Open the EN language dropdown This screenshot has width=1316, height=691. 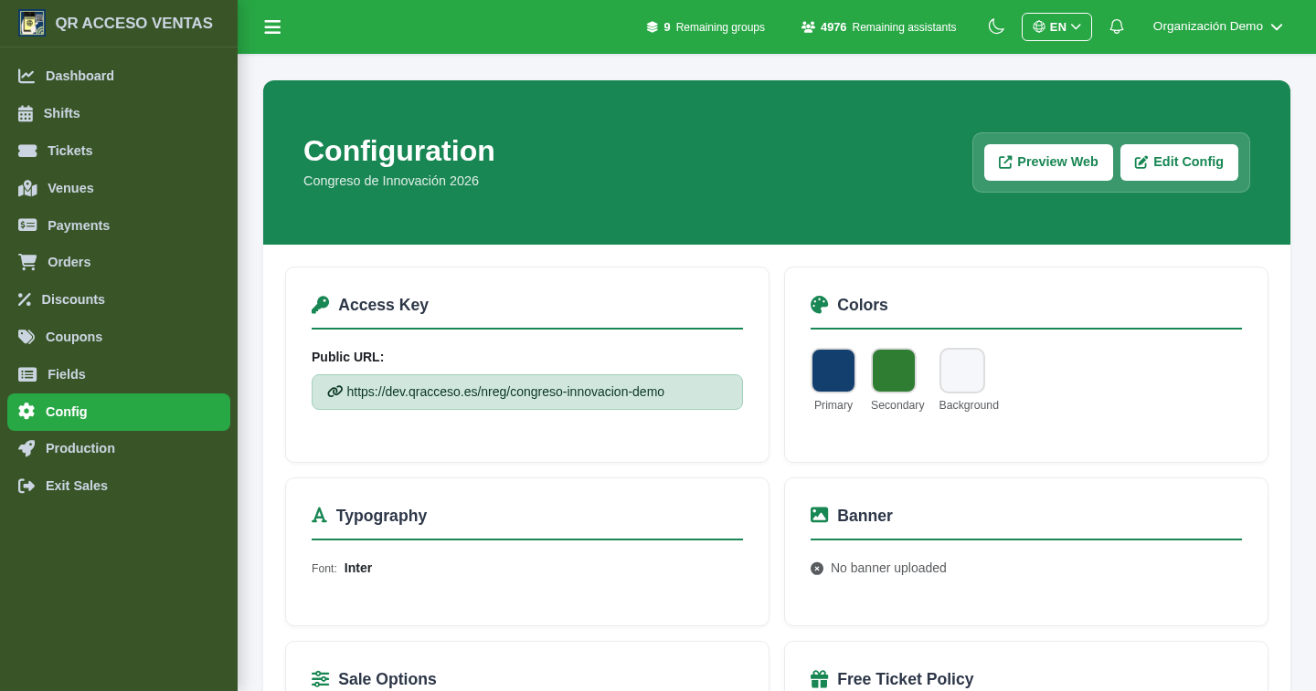pos(1056,26)
